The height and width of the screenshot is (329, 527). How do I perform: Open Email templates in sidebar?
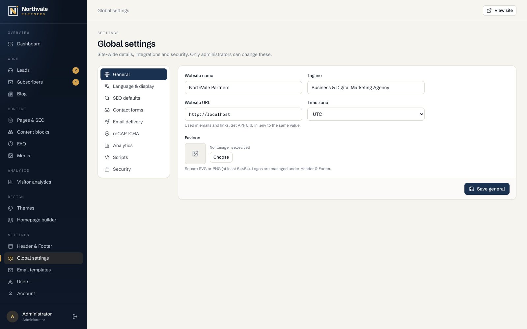click(x=43, y=270)
